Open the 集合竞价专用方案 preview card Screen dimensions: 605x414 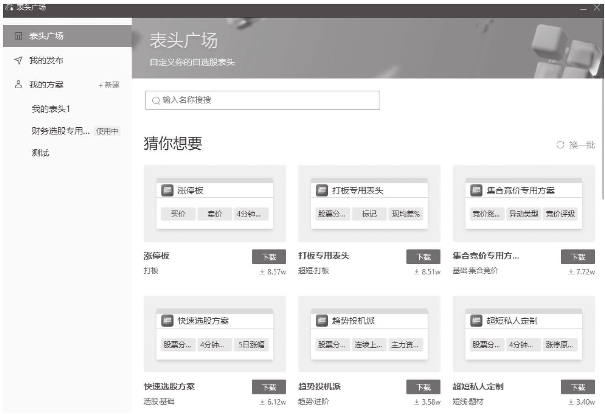524,203
